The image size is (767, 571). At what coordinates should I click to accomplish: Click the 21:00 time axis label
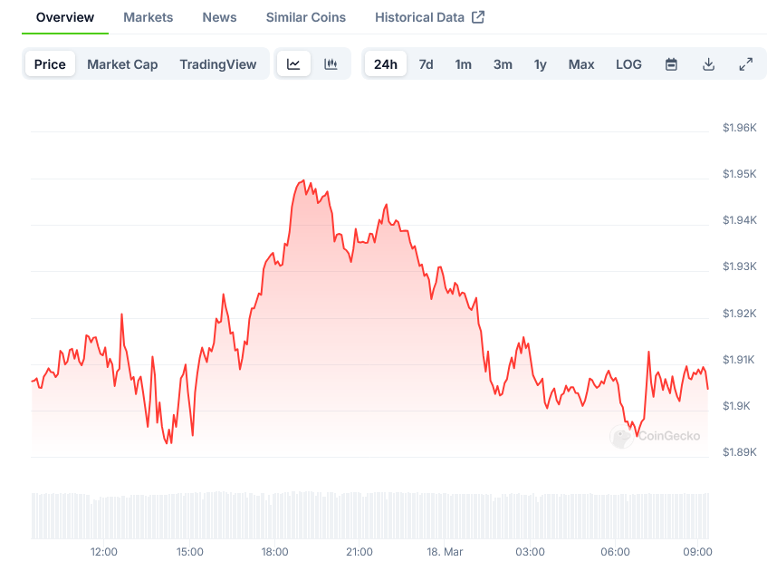[359, 552]
